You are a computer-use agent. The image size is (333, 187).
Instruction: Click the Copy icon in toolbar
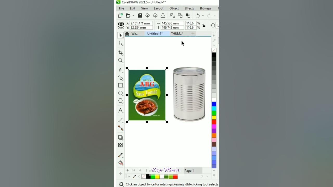180,16
